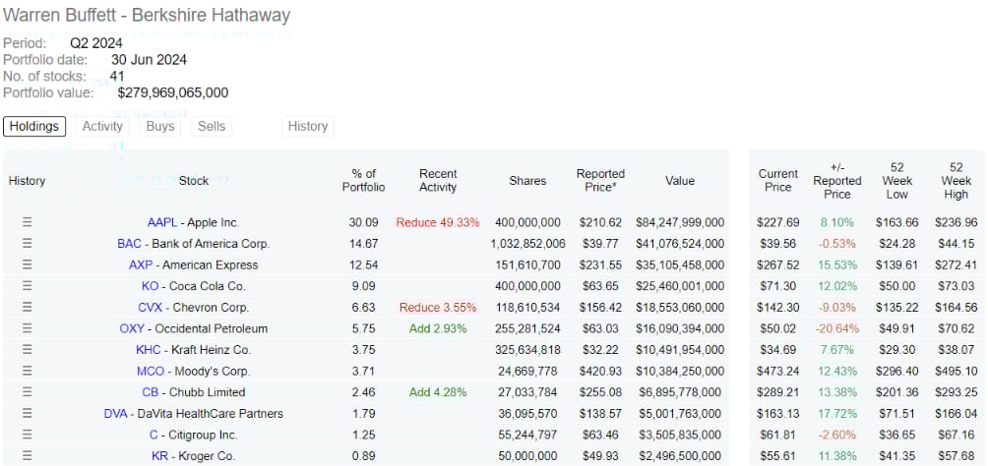Viewport: 988px width, 466px height.
Task: Select Bank of America shares 1,032,852,006
Action: click(527, 244)
